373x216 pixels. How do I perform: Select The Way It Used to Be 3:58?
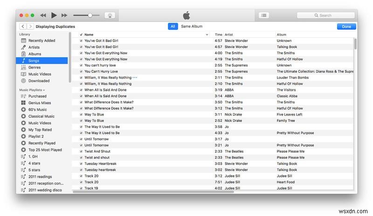[213, 127]
